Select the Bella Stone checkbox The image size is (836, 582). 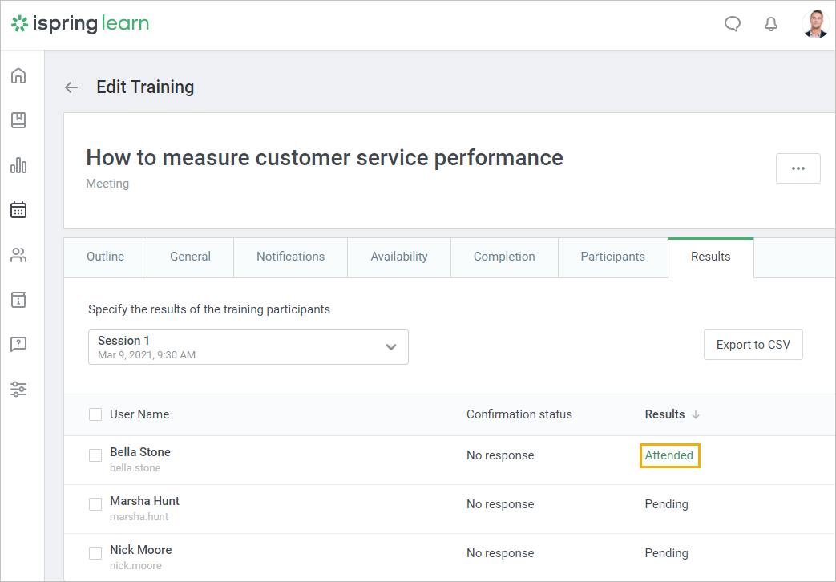95,455
